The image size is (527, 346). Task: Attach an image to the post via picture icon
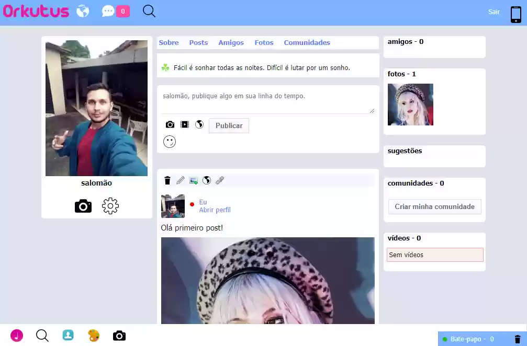tap(193, 180)
